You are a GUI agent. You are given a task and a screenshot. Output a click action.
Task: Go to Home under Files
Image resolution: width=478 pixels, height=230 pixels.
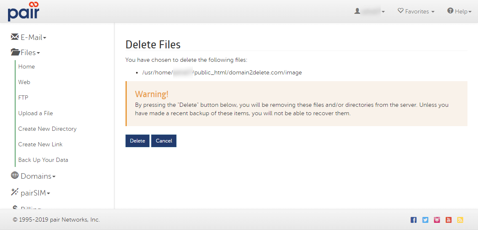27,66
